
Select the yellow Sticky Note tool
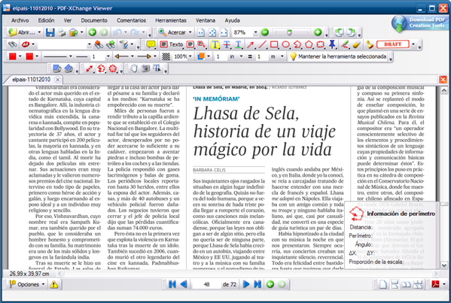click(x=151, y=44)
